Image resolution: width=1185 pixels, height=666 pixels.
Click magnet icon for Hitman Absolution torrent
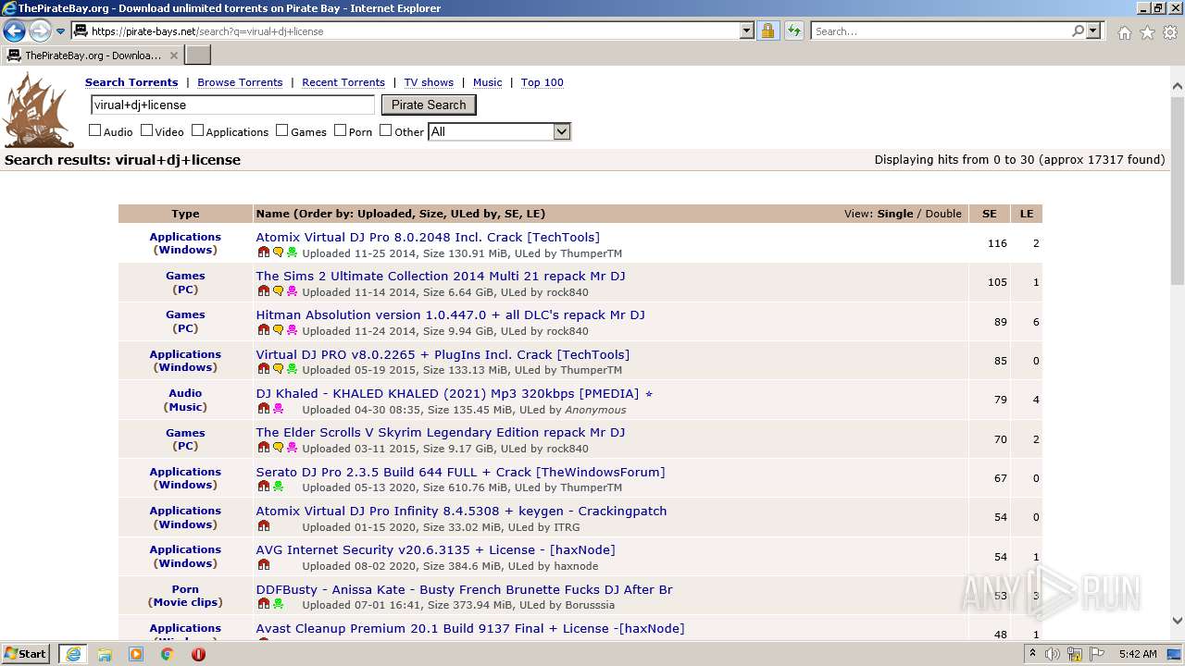264,330
